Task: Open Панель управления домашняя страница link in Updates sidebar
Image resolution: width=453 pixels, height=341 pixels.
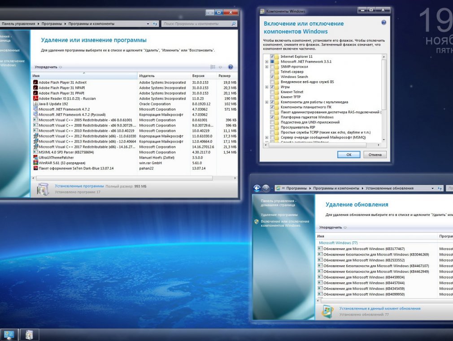Action: tap(278, 203)
